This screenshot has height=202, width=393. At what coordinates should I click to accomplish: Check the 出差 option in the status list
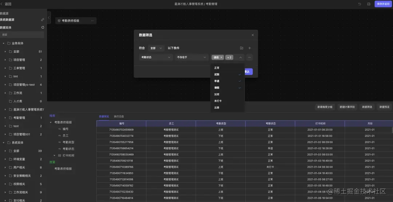(227, 107)
